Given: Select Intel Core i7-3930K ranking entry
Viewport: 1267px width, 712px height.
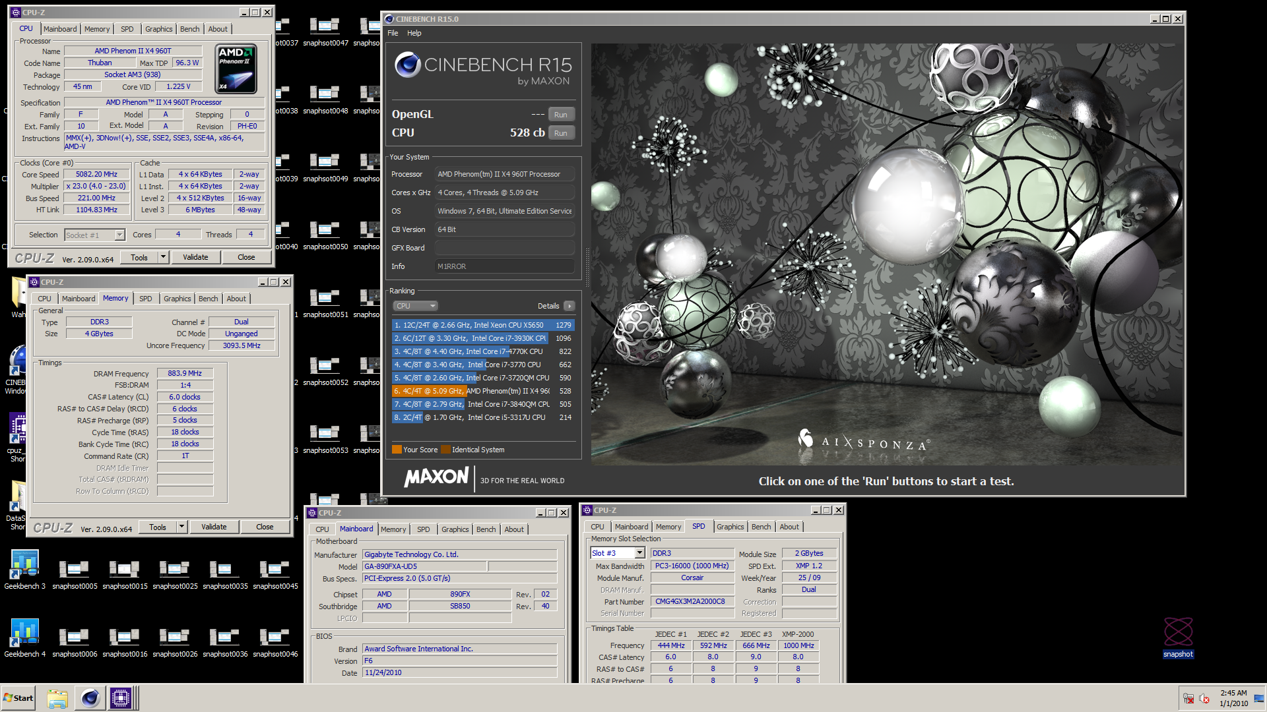Looking at the screenshot, I should click(x=482, y=338).
